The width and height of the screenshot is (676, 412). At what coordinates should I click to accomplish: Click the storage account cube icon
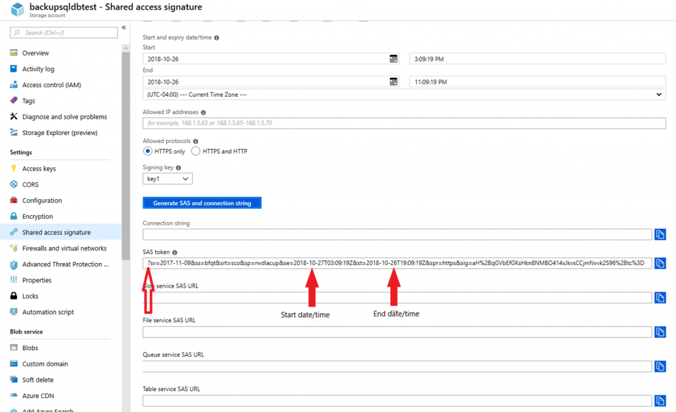17,9
